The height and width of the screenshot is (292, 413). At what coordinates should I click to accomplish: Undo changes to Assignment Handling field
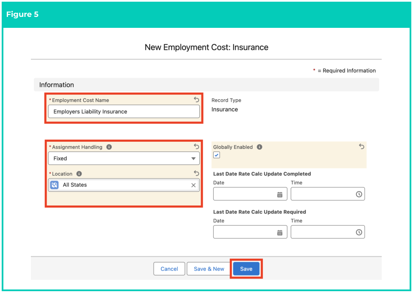tap(196, 146)
